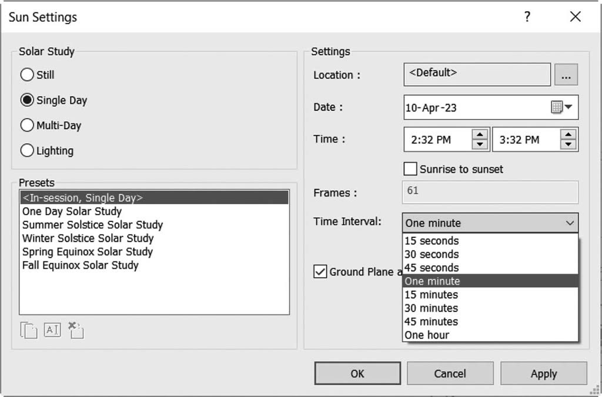Click the Location field showing Default
Viewport: 602px width, 397px height.
coord(477,75)
